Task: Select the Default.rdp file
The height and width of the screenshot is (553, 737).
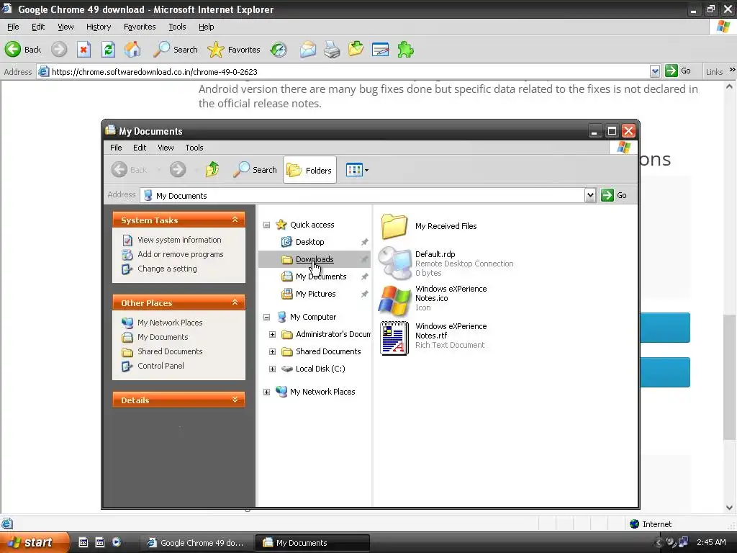Action: tap(446, 264)
